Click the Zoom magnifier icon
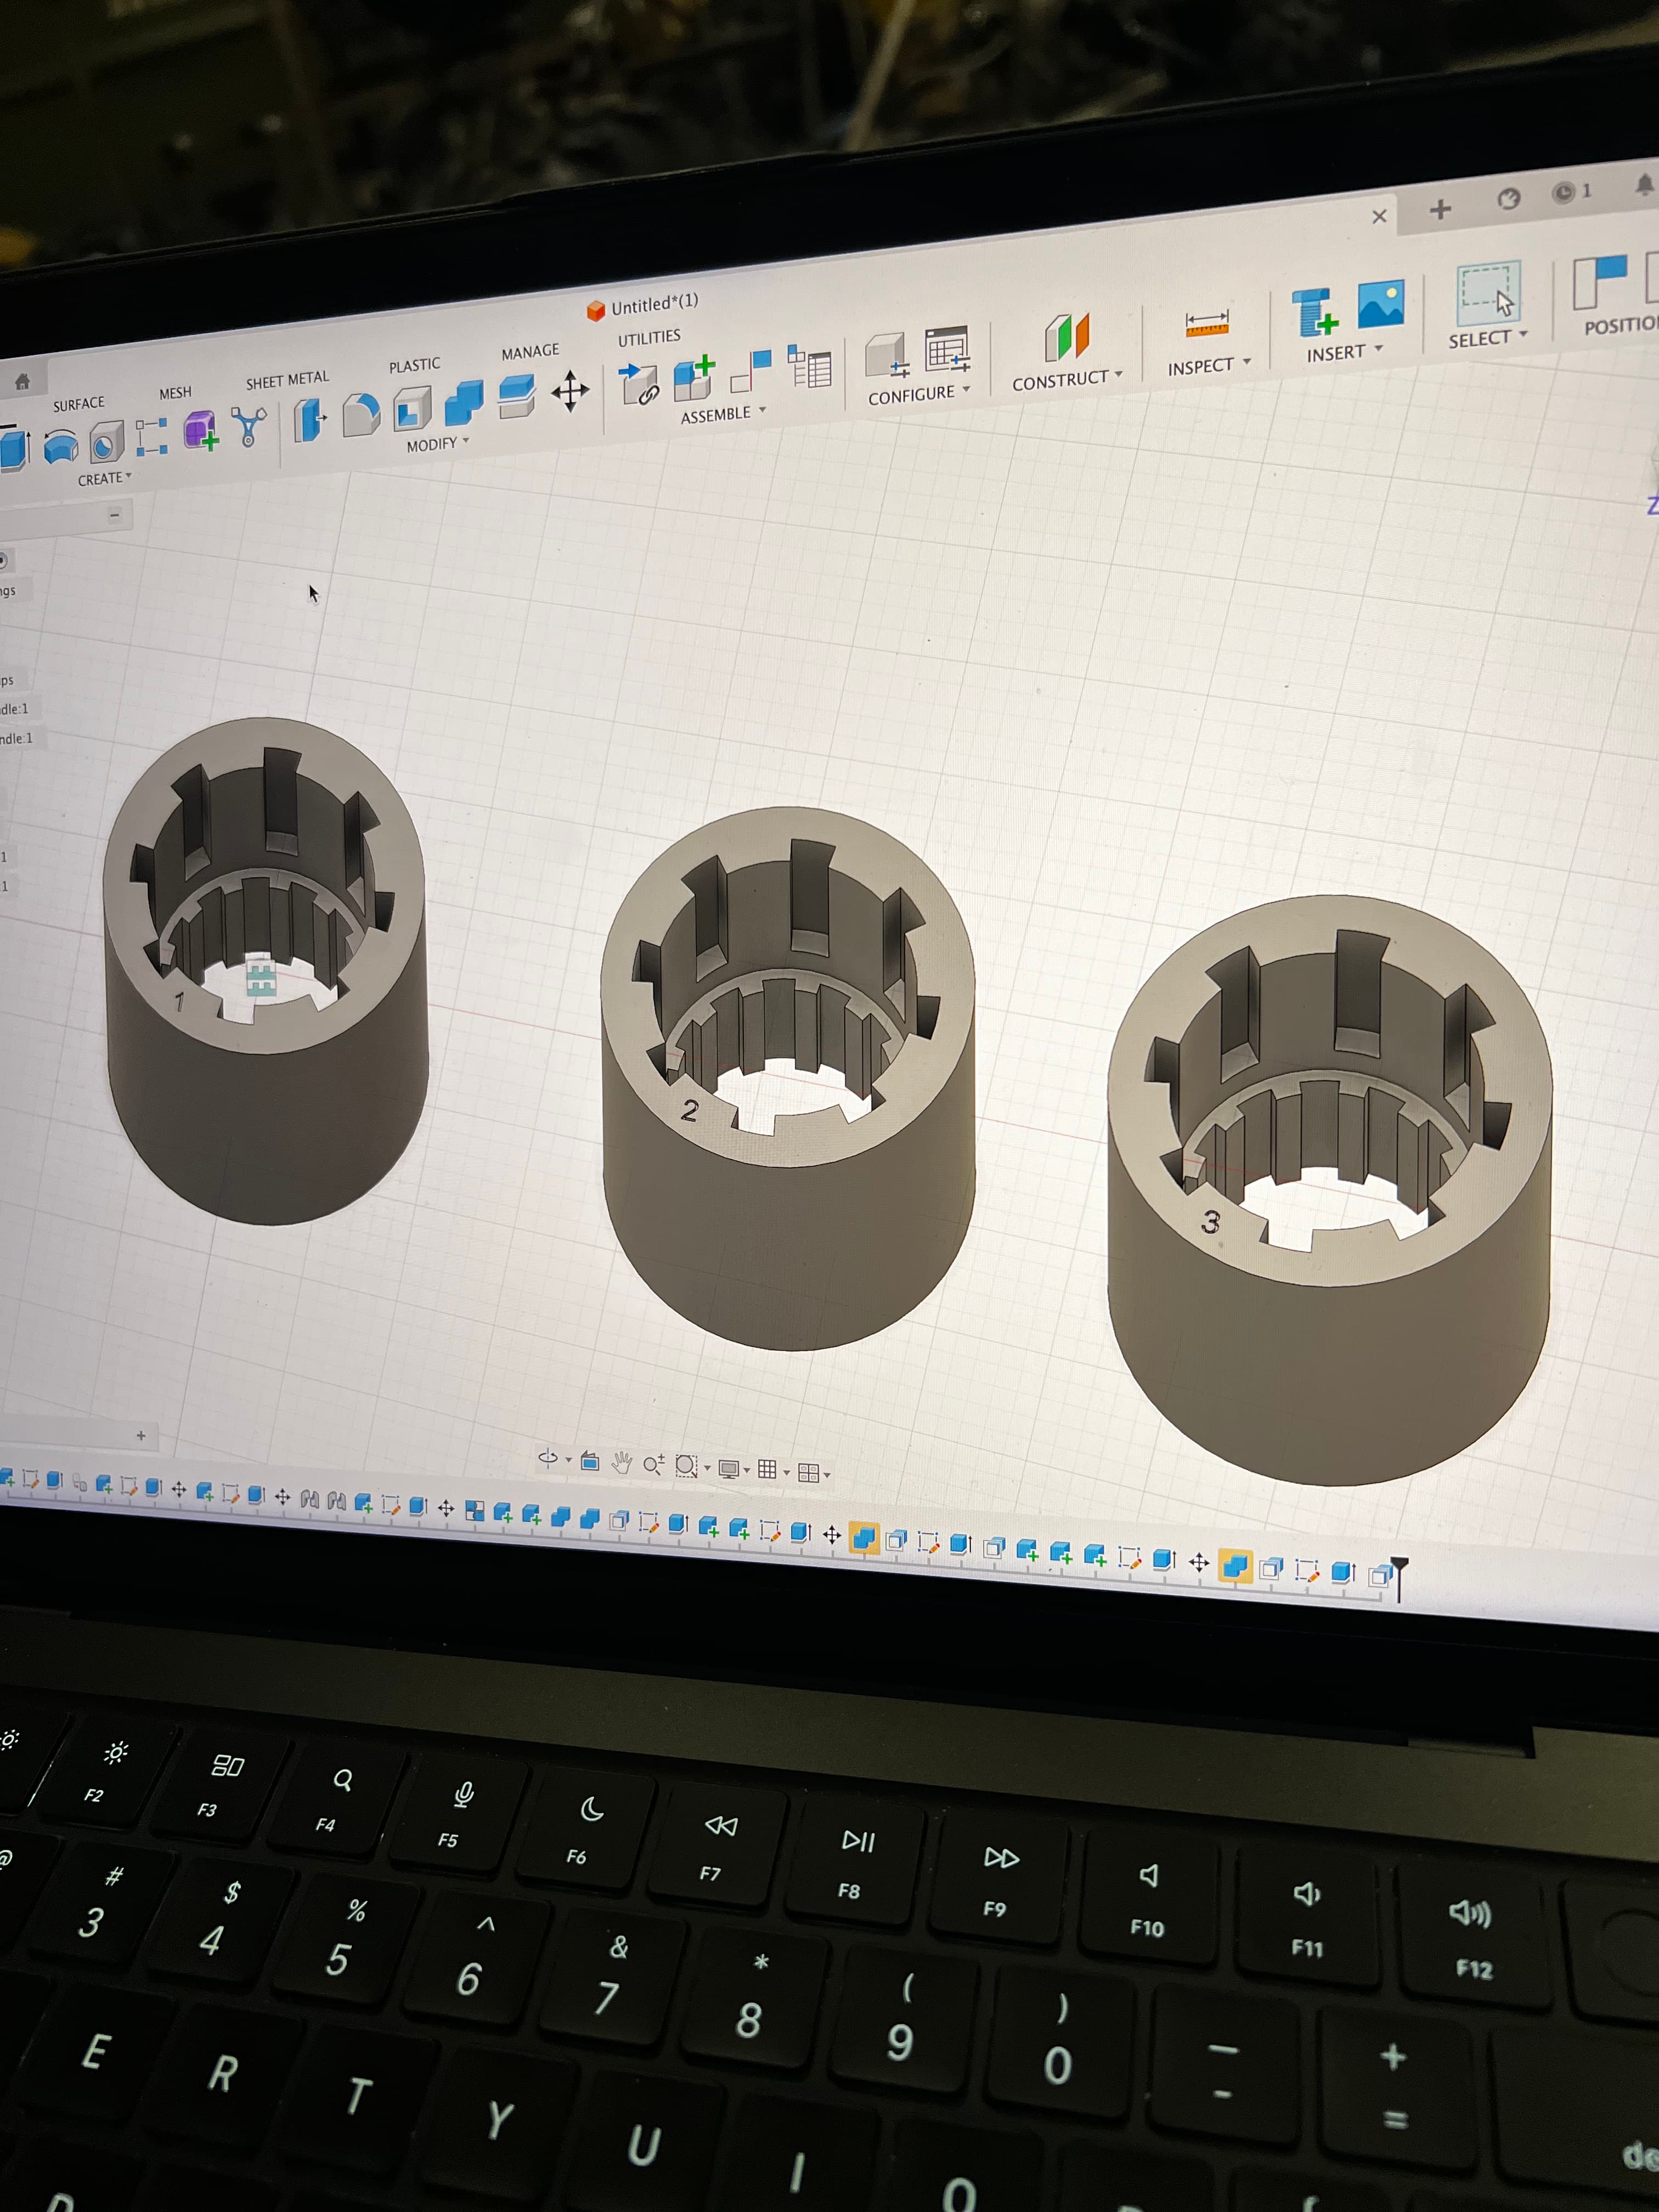The height and width of the screenshot is (2212, 1659). click(653, 1465)
